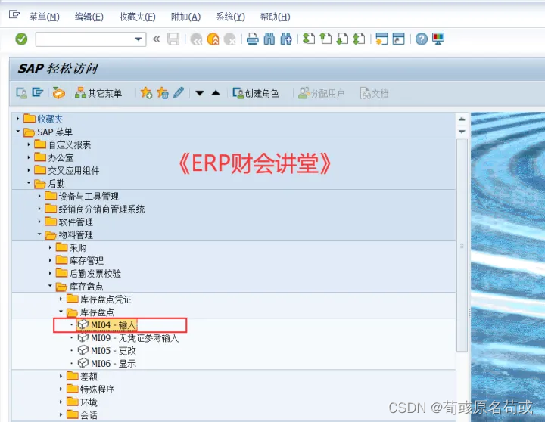Click the Customize Local Layout monitor icon
Image resolution: width=545 pixels, height=422 pixels.
(438, 39)
